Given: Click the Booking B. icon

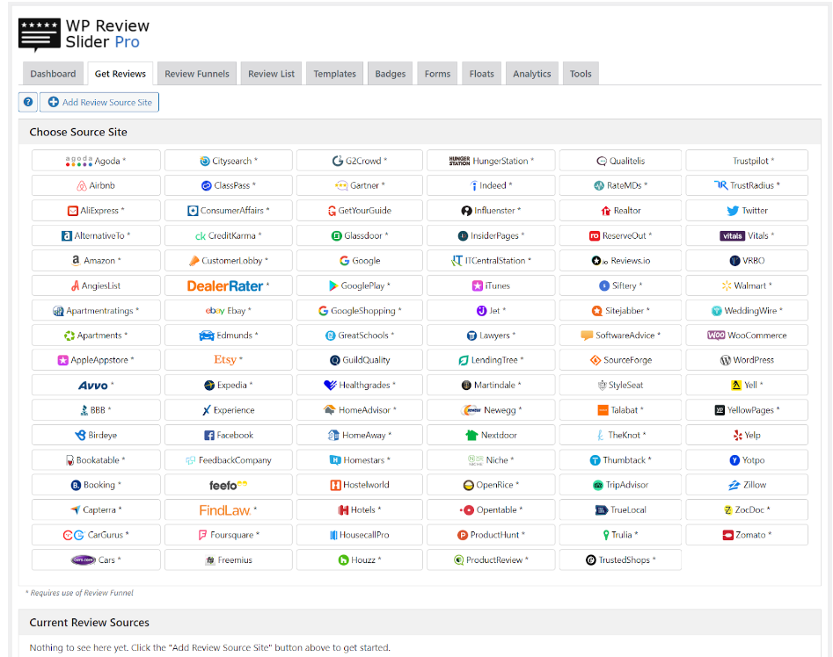Looking at the screenshot, I should 76,485.
